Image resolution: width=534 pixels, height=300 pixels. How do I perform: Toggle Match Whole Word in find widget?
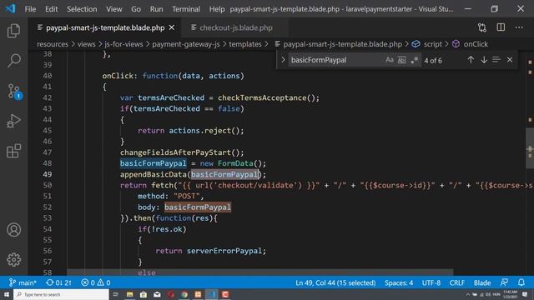402,60
